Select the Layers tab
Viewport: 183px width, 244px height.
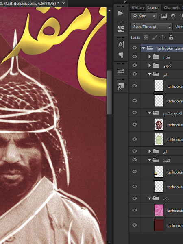(153, 7)
